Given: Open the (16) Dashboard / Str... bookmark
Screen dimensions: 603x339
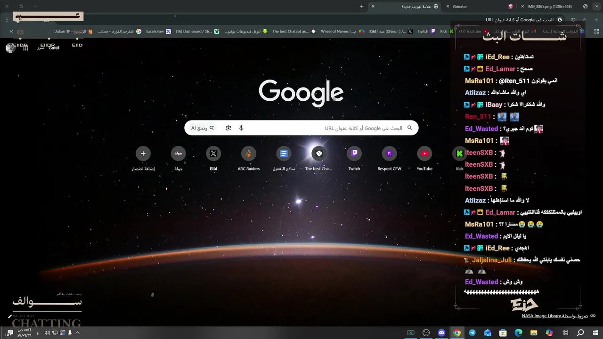Looking at the screenshot, I should [x=197, y=32].
